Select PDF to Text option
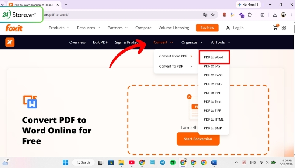This screenshot has height=168, width=295. (x=212, y=101)
